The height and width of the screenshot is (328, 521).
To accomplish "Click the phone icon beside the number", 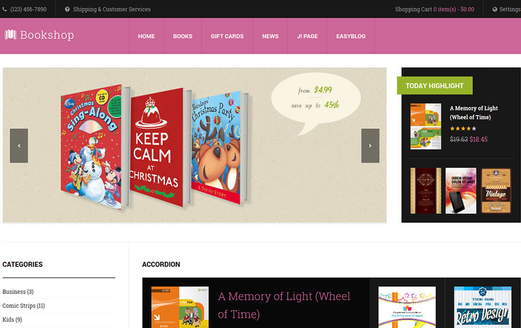I will [5, 9].
